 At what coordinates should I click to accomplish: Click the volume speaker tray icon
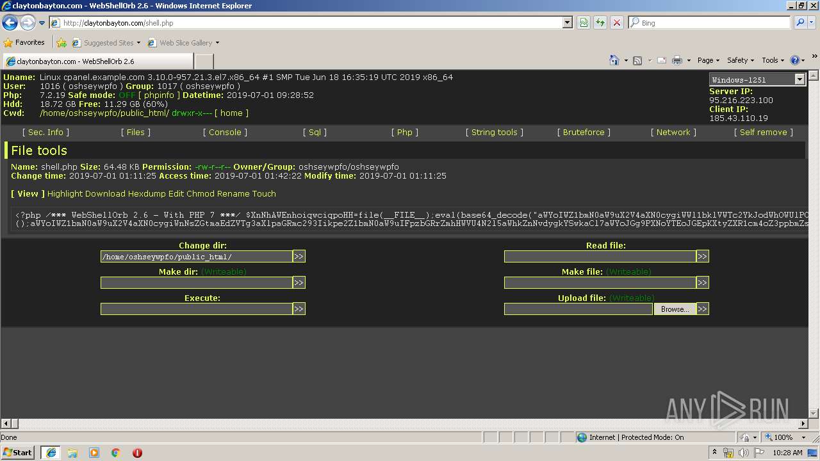click(743, 453)
